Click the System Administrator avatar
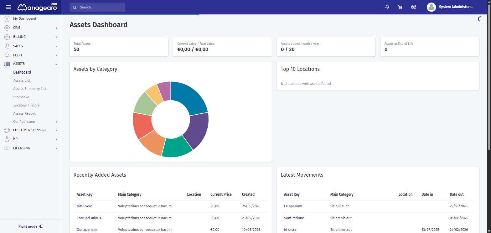The width and height of the screenshot is (491, 233). [431, 7]
